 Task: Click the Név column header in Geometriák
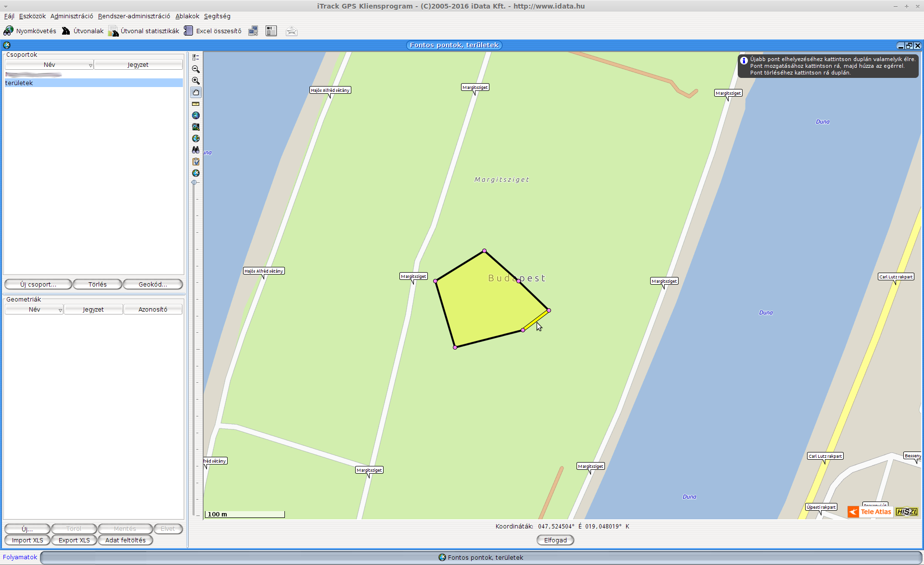[34, 309]
